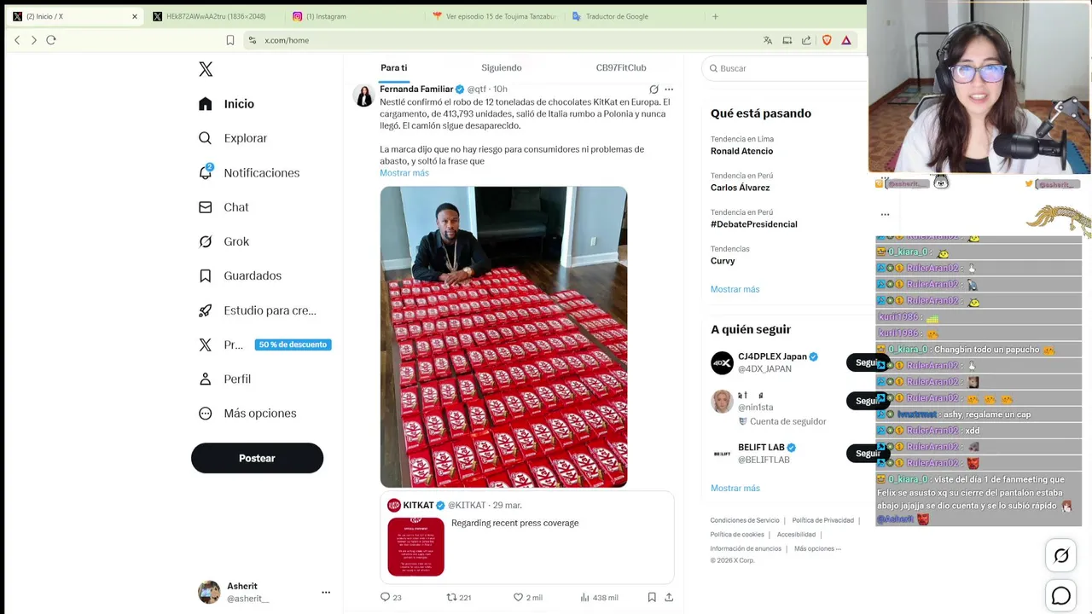Bookmark page via address bar icon
This screenshot has width=1092, height=614.
(230, 40)
